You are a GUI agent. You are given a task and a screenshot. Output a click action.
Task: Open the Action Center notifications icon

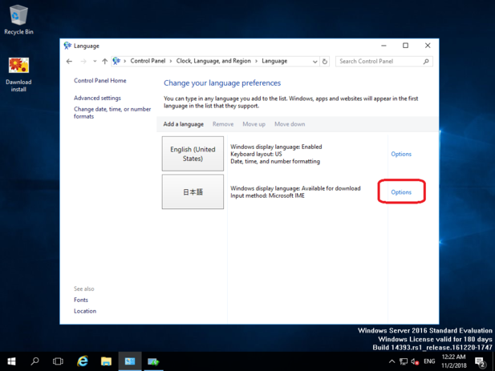pyautogui.click(x=481, y=362)
